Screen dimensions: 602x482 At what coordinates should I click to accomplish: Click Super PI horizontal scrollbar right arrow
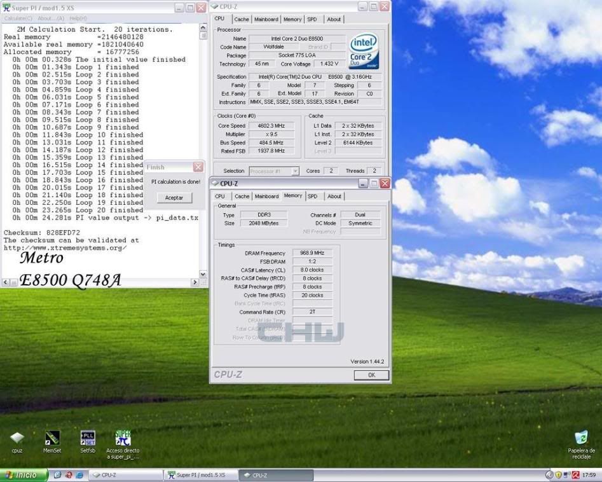[195, 282]
